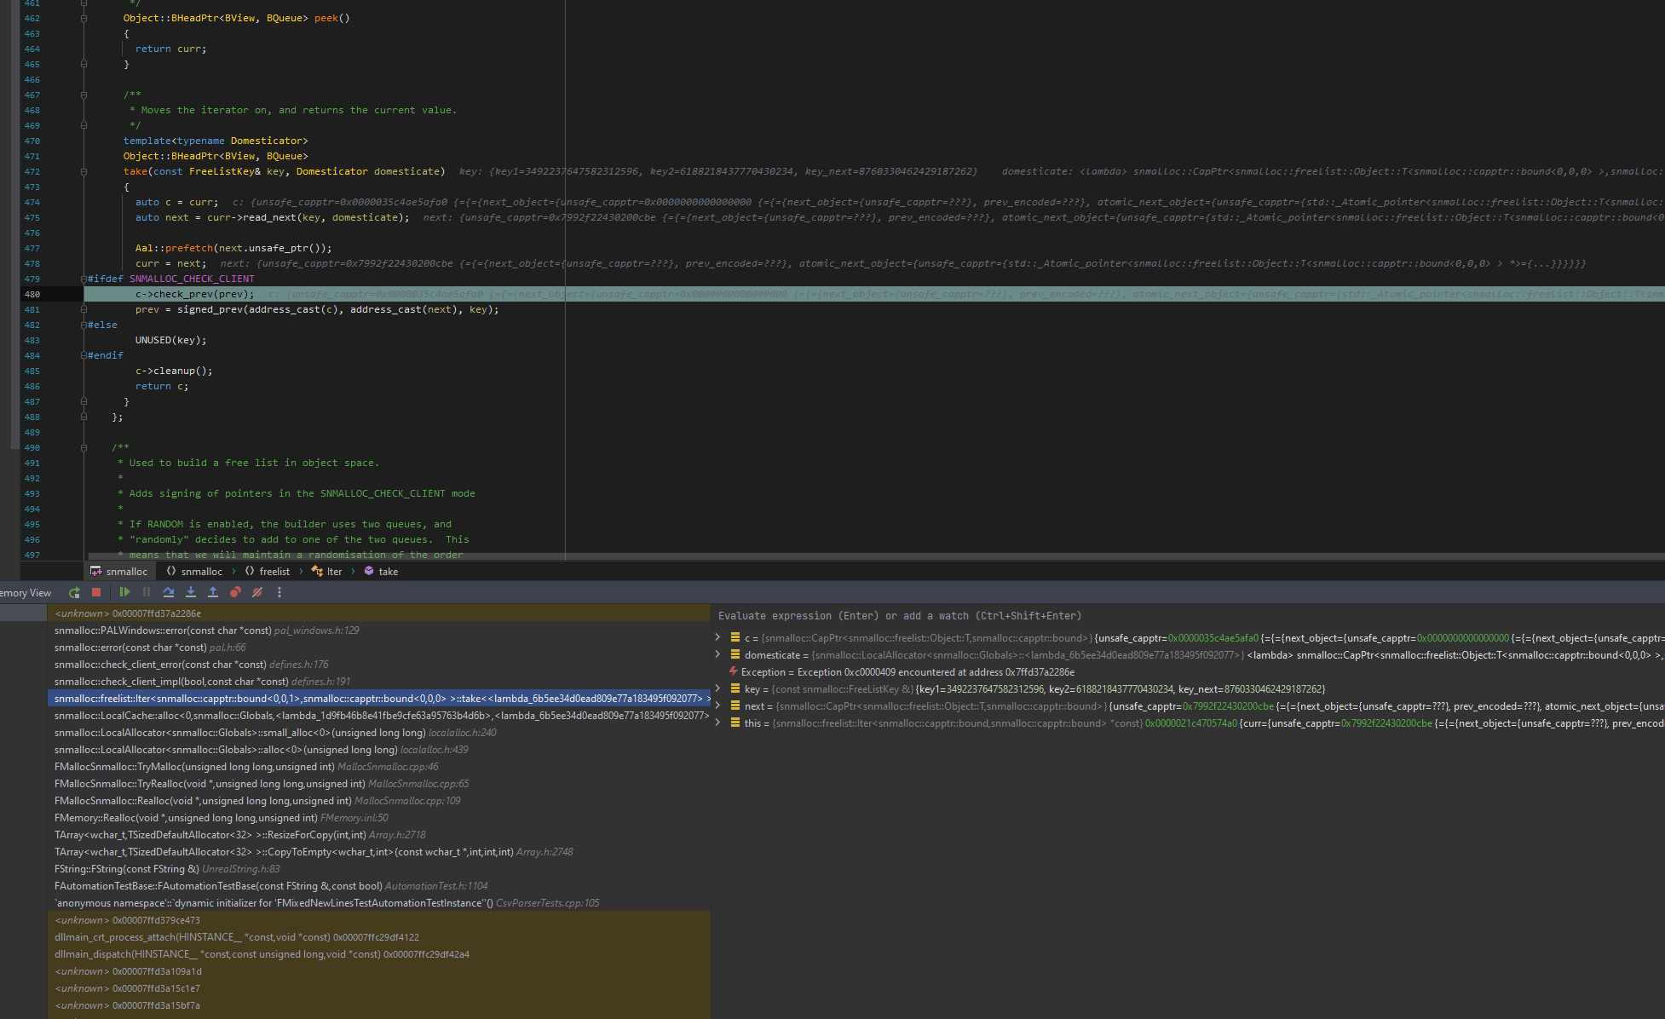Select the snmalloc file breadcrumb
This screenshot has width=1665, height=1019.
pos(118,572)
